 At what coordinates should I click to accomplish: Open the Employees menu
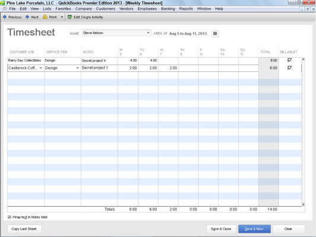147,9
